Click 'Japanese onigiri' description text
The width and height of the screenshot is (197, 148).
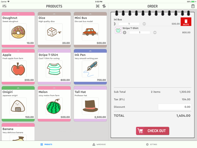pos(10,95)
